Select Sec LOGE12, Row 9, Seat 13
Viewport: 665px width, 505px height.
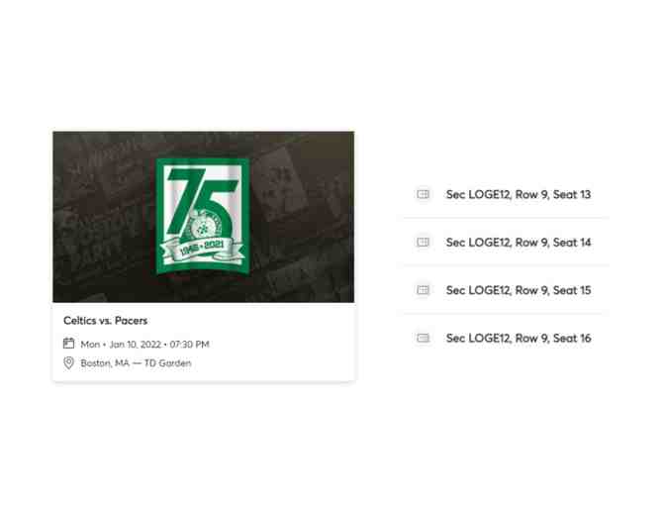pyautogui.click(x=519, y=194)
